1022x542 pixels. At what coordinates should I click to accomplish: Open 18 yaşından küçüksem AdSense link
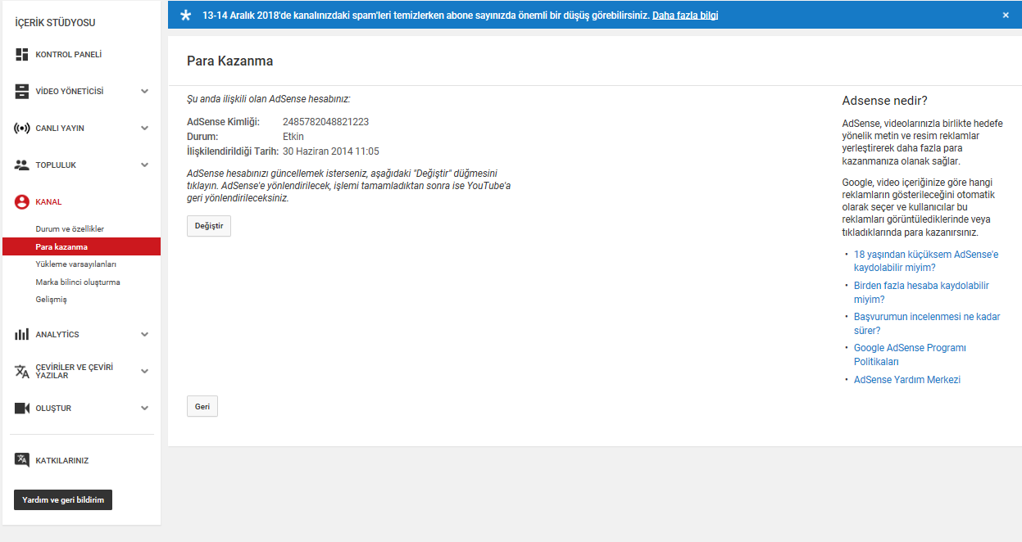[926, 261]
